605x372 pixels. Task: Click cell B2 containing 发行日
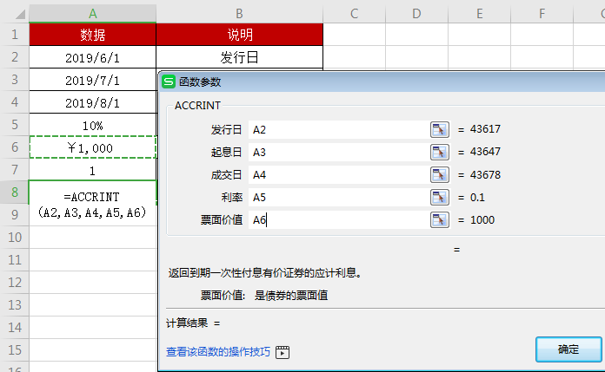click(x=239, y=57)
